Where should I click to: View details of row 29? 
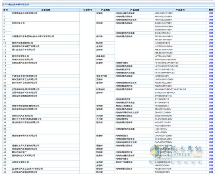(211, 106)
